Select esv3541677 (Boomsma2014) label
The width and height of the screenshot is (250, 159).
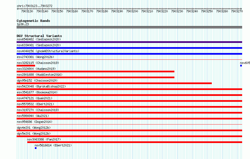tap(37, 92)
